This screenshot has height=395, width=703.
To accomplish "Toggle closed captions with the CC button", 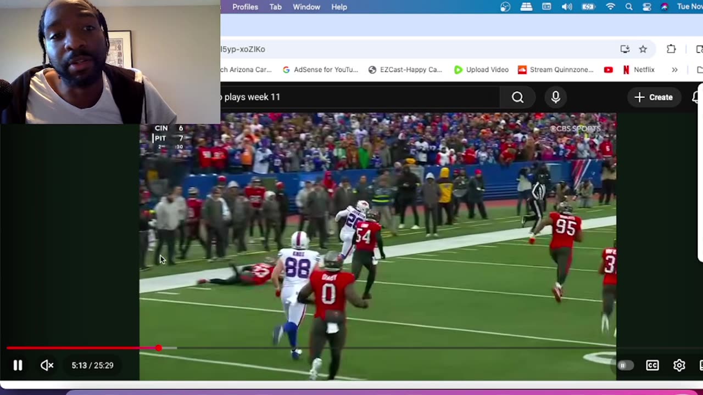I will (x=652, y=365).
